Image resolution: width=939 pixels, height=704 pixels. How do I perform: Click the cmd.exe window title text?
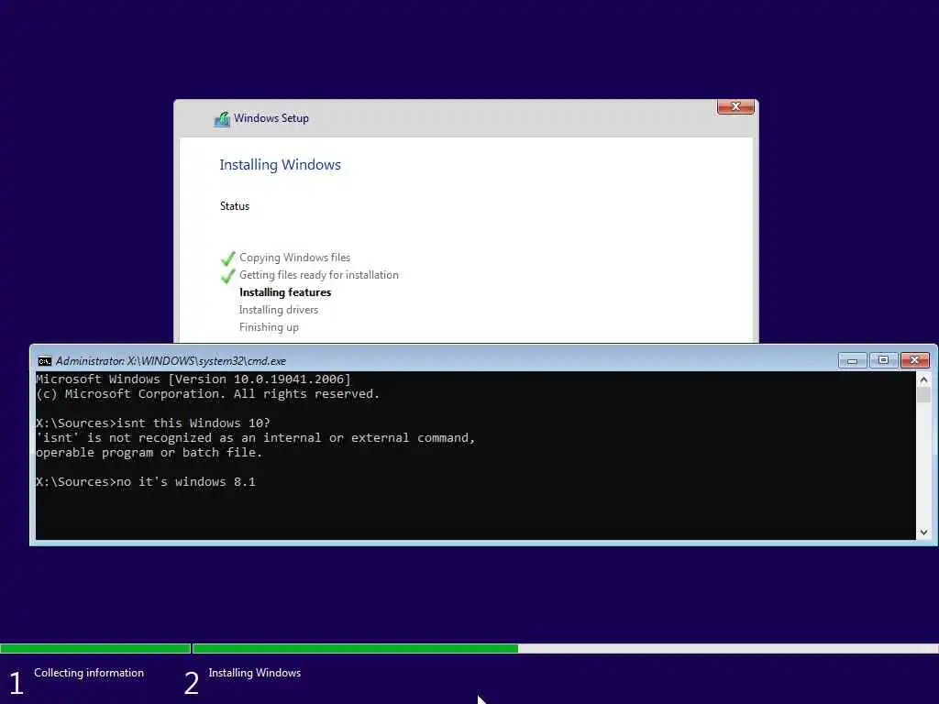click(171, 361)
